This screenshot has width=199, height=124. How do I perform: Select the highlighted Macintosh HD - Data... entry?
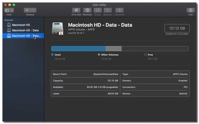(23, 36)
